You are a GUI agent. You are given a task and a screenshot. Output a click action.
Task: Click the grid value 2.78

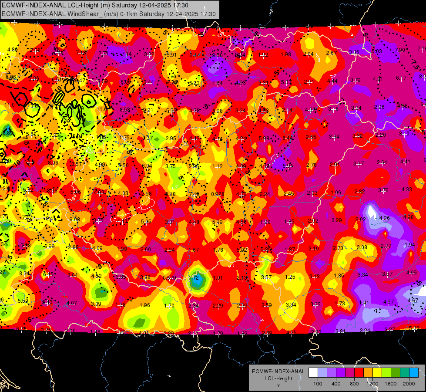coord(312,165)
